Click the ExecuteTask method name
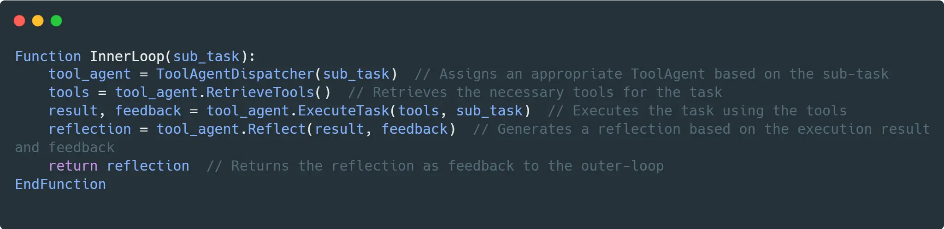Screen dimensions: 944x229 tap(343, 110)
